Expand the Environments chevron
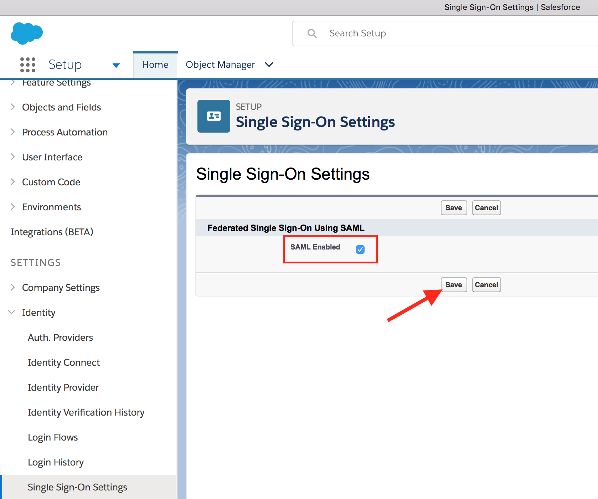 (x=13, y=207)
